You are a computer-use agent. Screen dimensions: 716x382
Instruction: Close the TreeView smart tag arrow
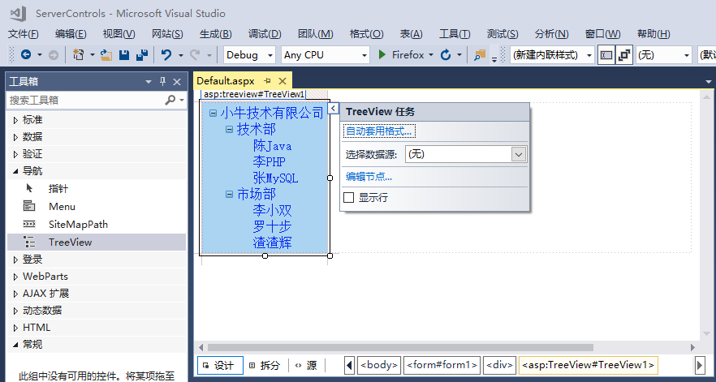(333, 109)
